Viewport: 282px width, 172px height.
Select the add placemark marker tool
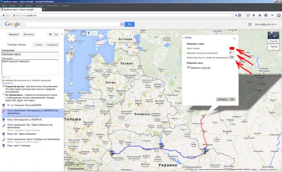(x=89, y=33)
